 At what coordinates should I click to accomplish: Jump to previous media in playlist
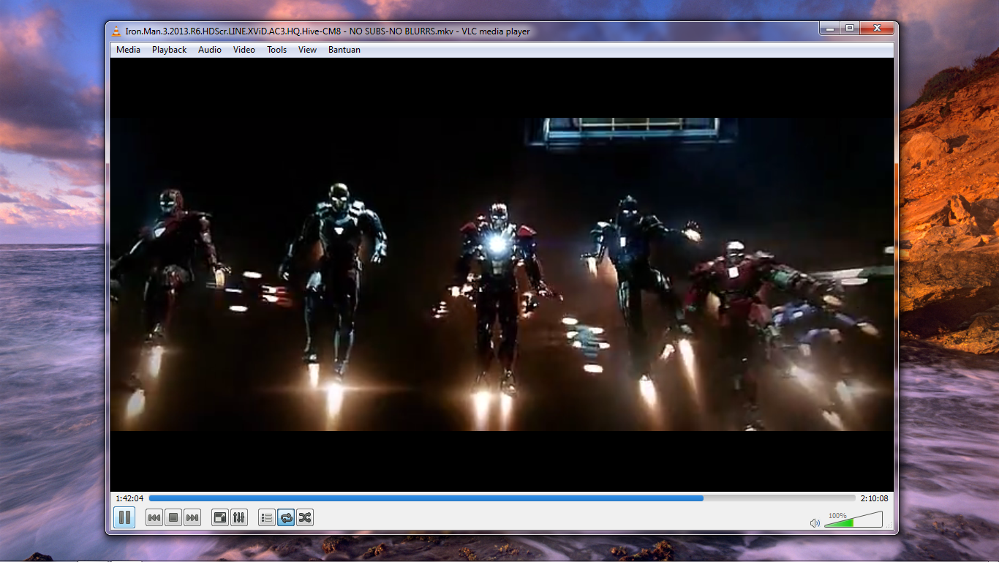coord(154,518)
